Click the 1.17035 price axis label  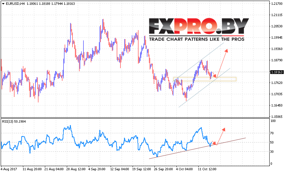coord(277,94)
